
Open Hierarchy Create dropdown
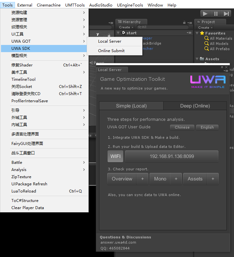126,27
